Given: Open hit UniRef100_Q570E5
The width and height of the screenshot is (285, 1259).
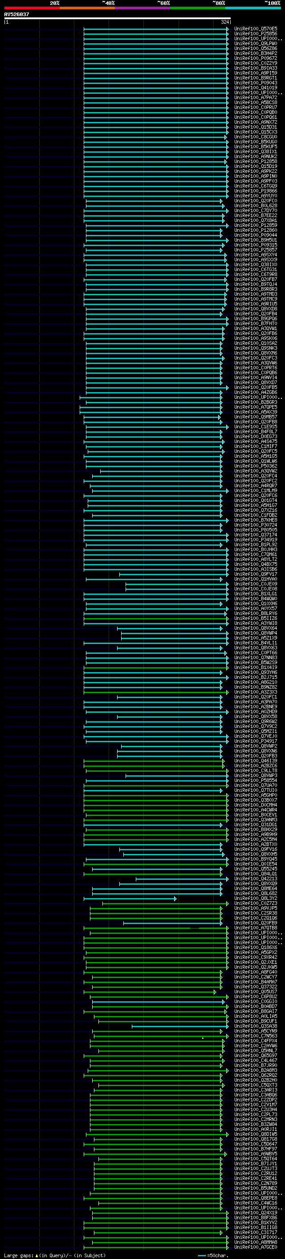Looking at the screenshot, I should [256, 29].
